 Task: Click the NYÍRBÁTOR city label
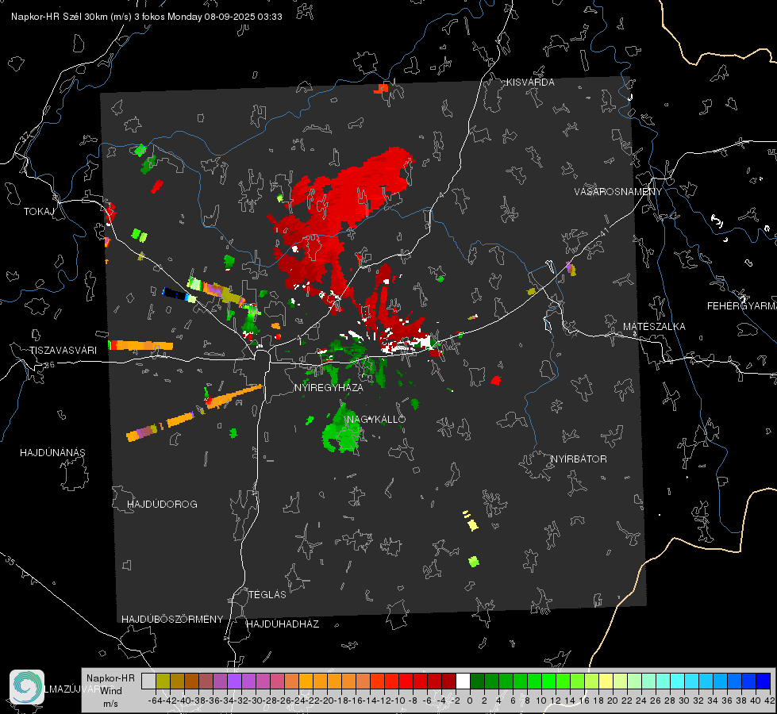pyautogui.click(x=579, y=459)
